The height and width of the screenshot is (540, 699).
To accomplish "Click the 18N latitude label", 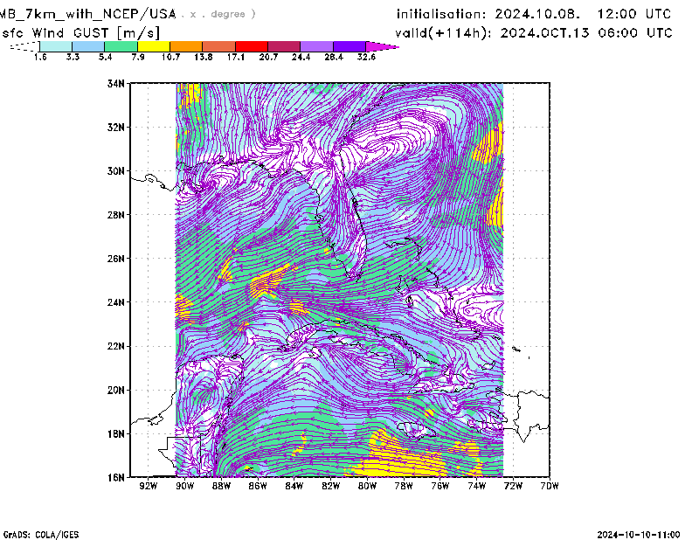I will pos(116,433).
